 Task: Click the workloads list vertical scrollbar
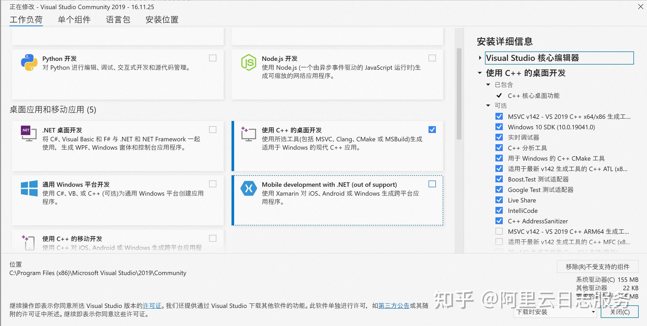click(459, 94)
